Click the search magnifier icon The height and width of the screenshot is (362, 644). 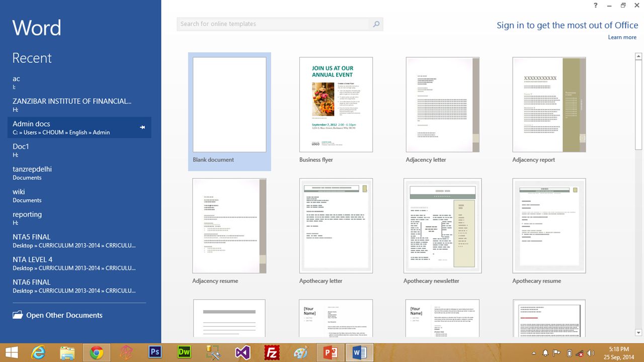[376, 24]
